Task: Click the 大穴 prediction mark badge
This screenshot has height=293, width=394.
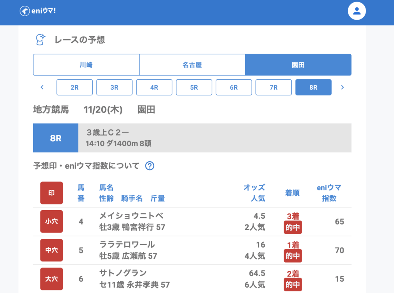Action: click(x=52, y=279)
